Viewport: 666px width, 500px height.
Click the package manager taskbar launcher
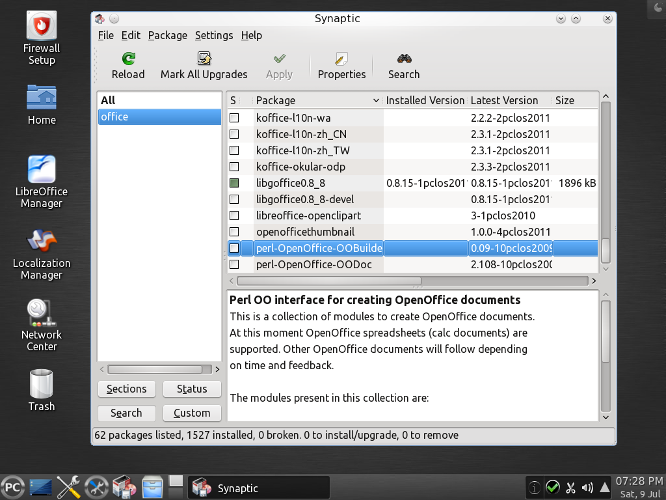(x=124, y=487)
